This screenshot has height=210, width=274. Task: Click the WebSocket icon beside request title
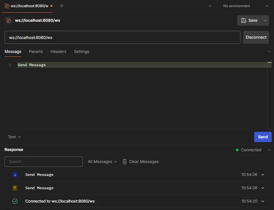pos(8,20)
